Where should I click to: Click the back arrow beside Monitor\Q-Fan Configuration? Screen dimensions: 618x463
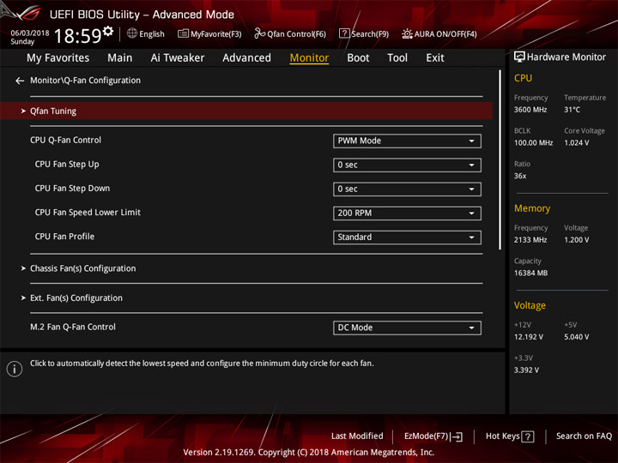click(x=20, y=81)
